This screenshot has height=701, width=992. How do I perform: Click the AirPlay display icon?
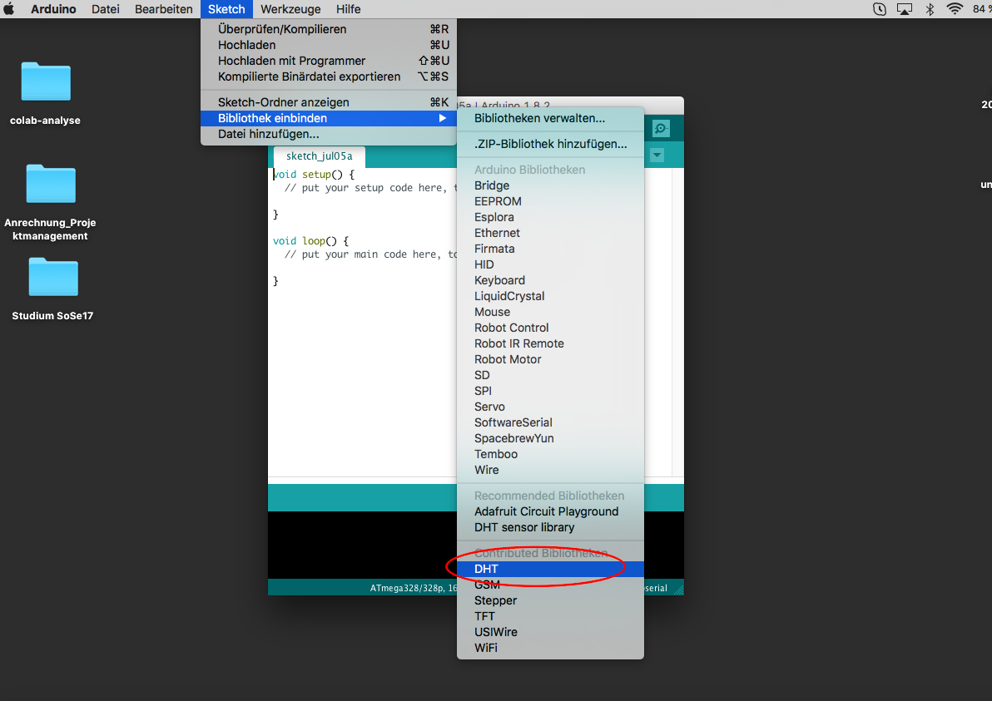pyautogui.click(x=905, y=9)
